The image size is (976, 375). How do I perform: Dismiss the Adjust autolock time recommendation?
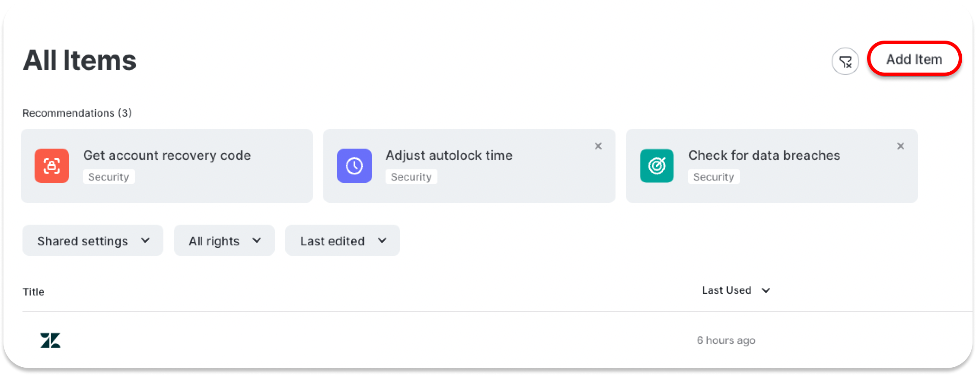(598, 146)
